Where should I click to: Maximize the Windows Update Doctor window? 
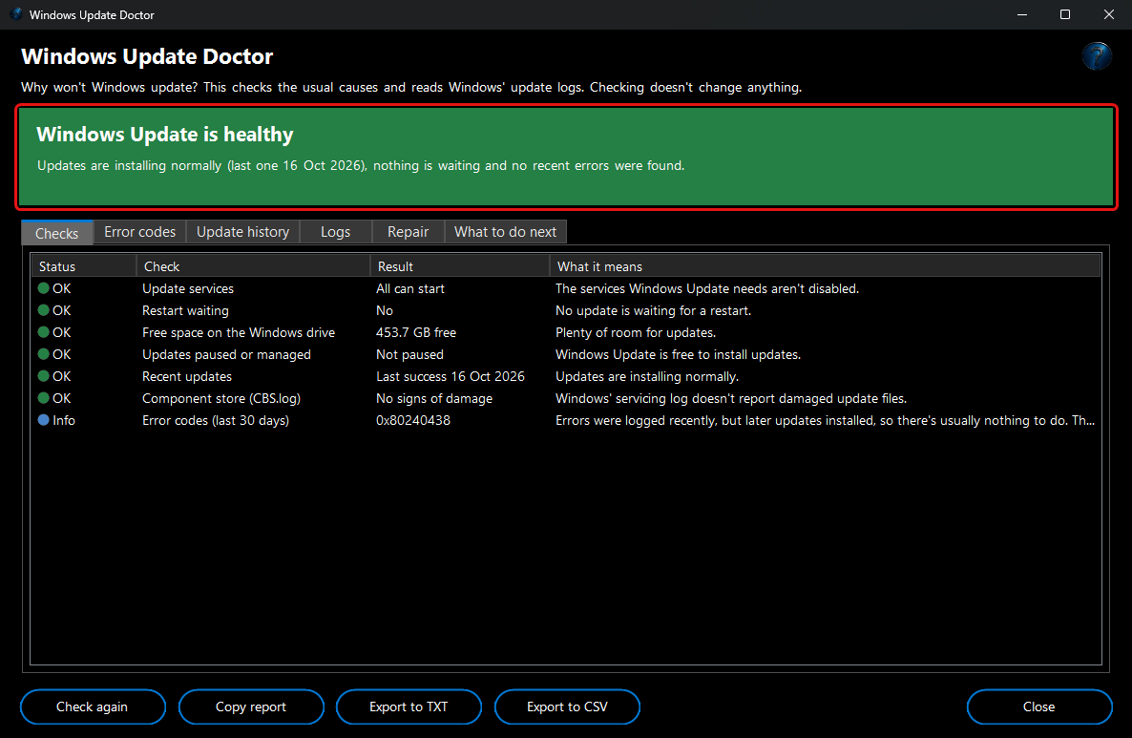[1065, 14]
